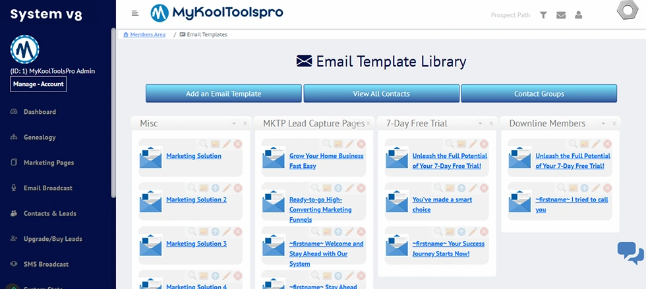This screenshot has height=289, width=646.
Task: Open the envelope mail icon in header
Action: [x=561, y=15]
